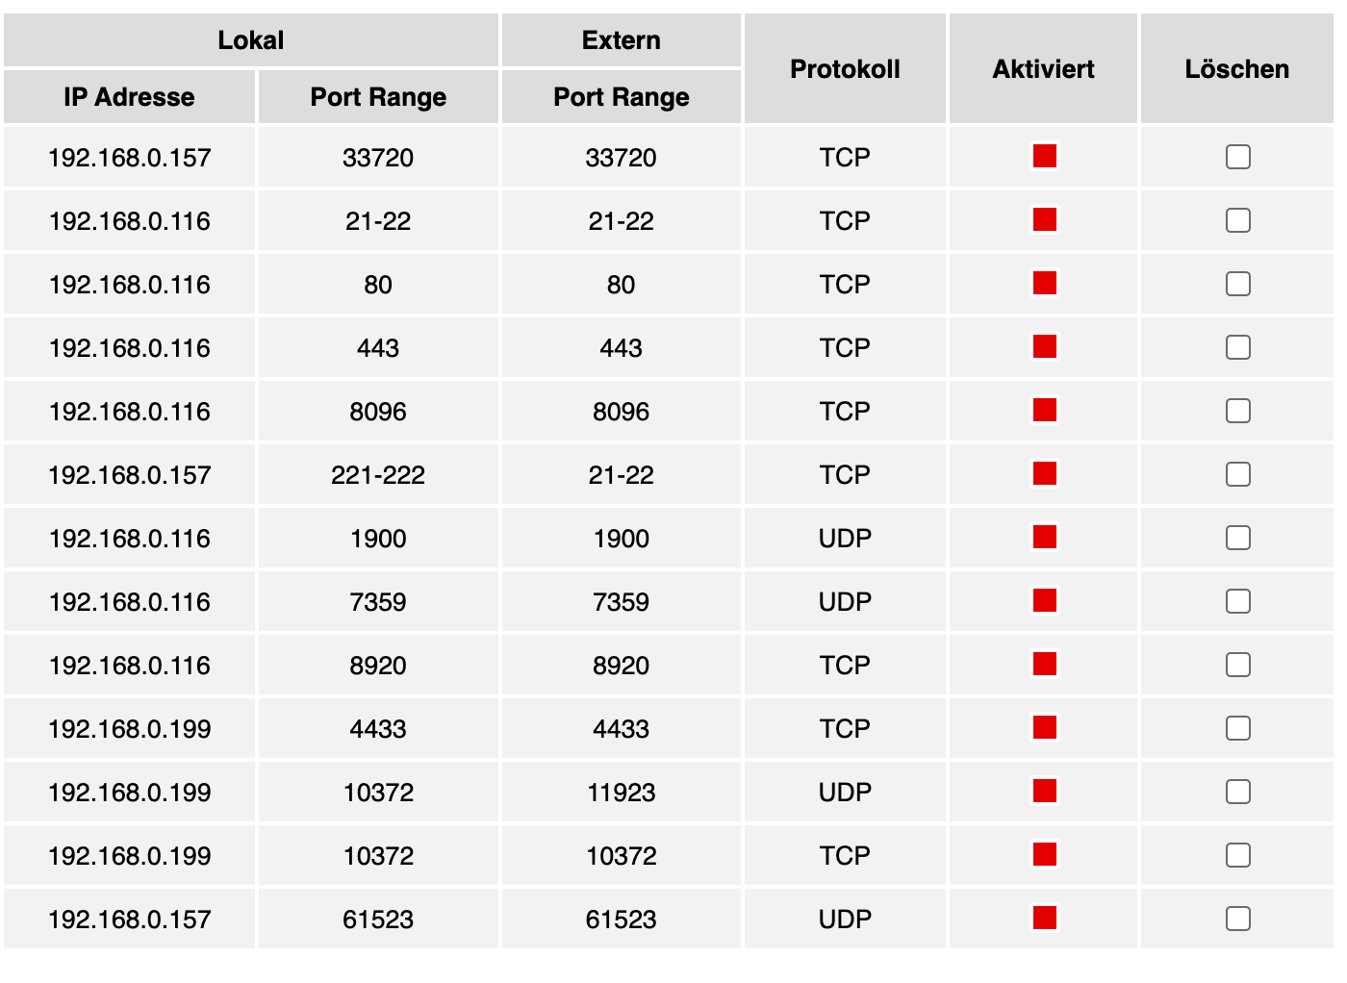This screenshot has width=1347, height=983.
Task: Mark port 443 rule for deletion
Action: (1238, 347)
